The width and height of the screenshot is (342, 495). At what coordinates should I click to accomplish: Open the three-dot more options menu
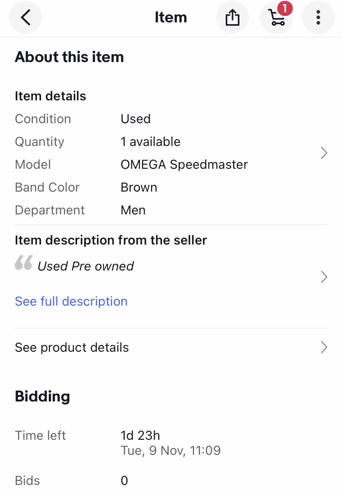pos(318,18)
